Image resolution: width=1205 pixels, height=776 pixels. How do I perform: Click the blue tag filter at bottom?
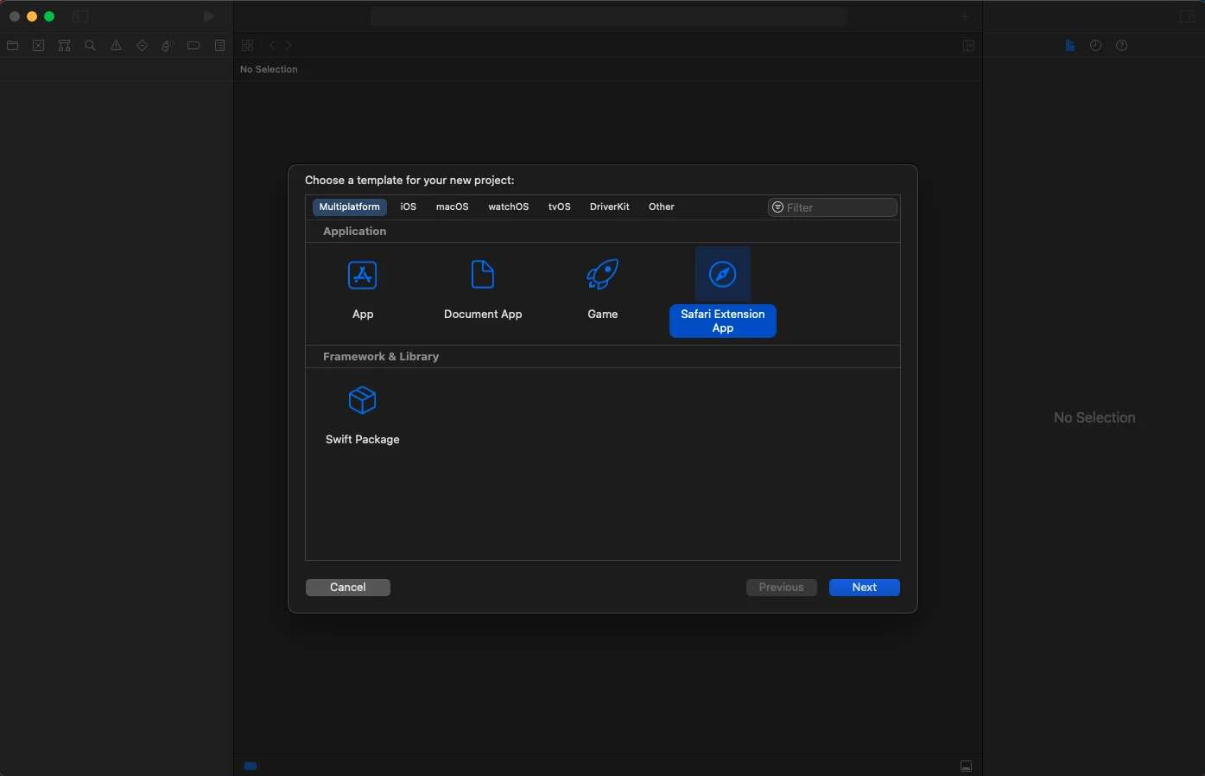[x=251, y=766]
